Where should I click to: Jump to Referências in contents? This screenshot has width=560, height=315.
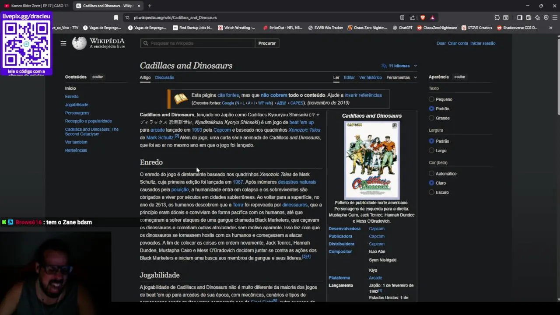click(x=76, y=150)
